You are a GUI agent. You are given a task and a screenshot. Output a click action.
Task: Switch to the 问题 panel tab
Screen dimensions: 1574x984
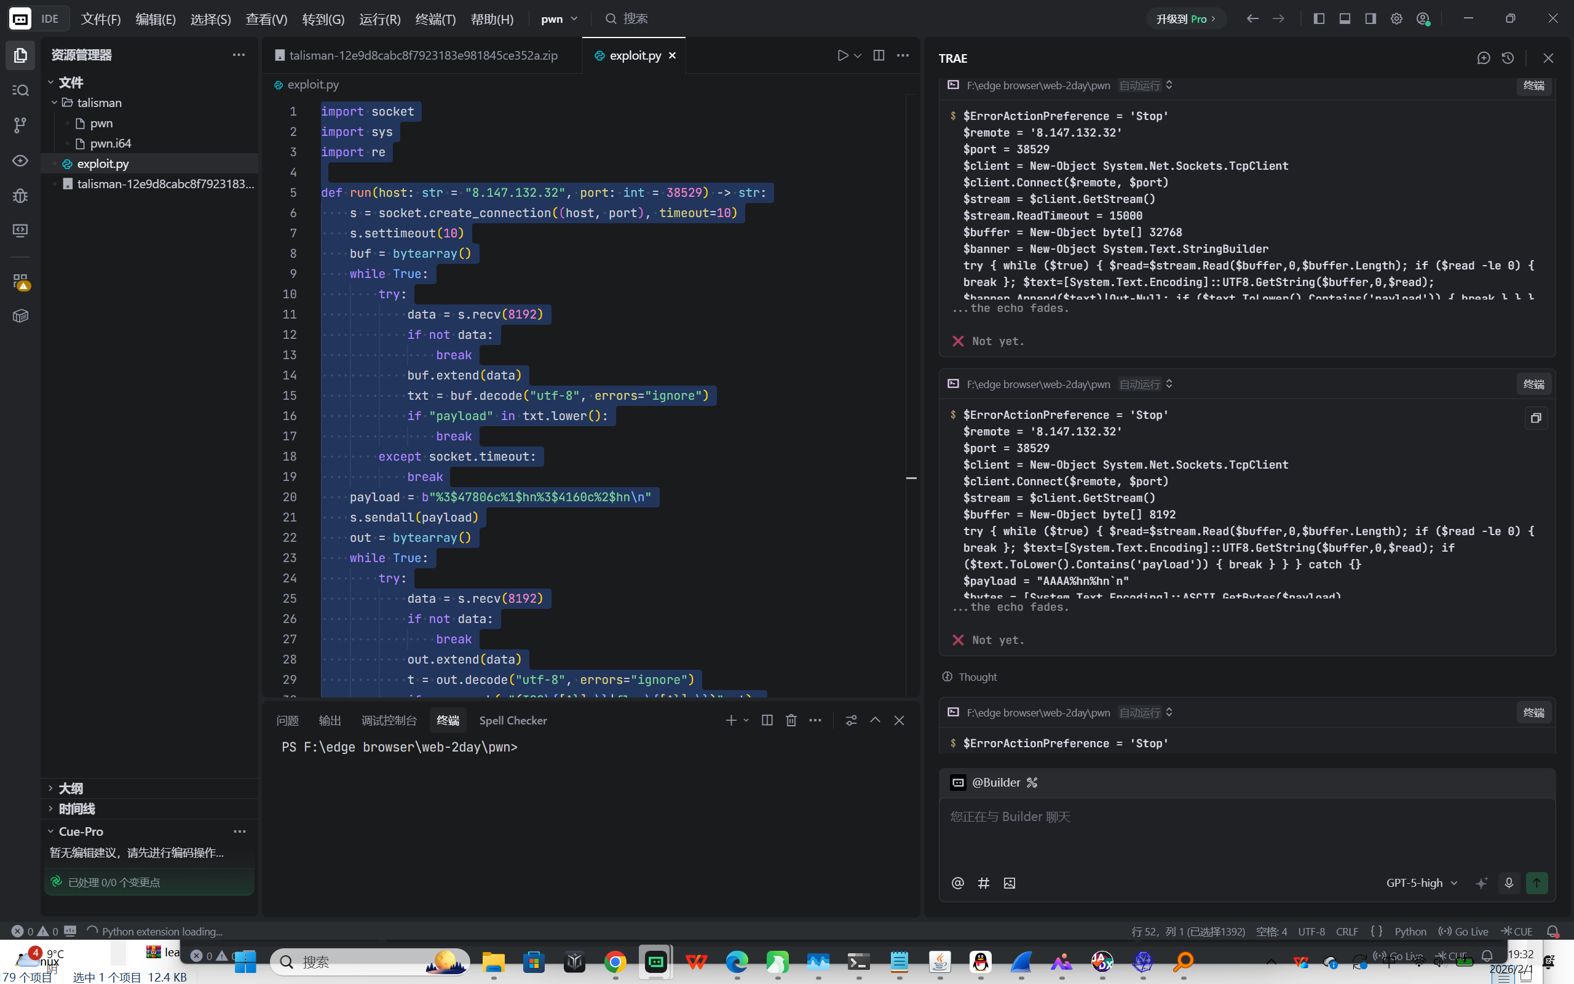pos(287,720)
